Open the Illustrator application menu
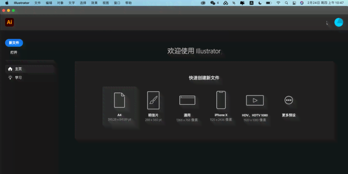This screenshot has width=348, height=174. (x=22, y=3)
